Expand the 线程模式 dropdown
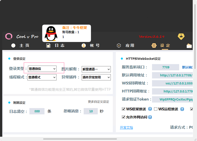 [x=42, y=77]
